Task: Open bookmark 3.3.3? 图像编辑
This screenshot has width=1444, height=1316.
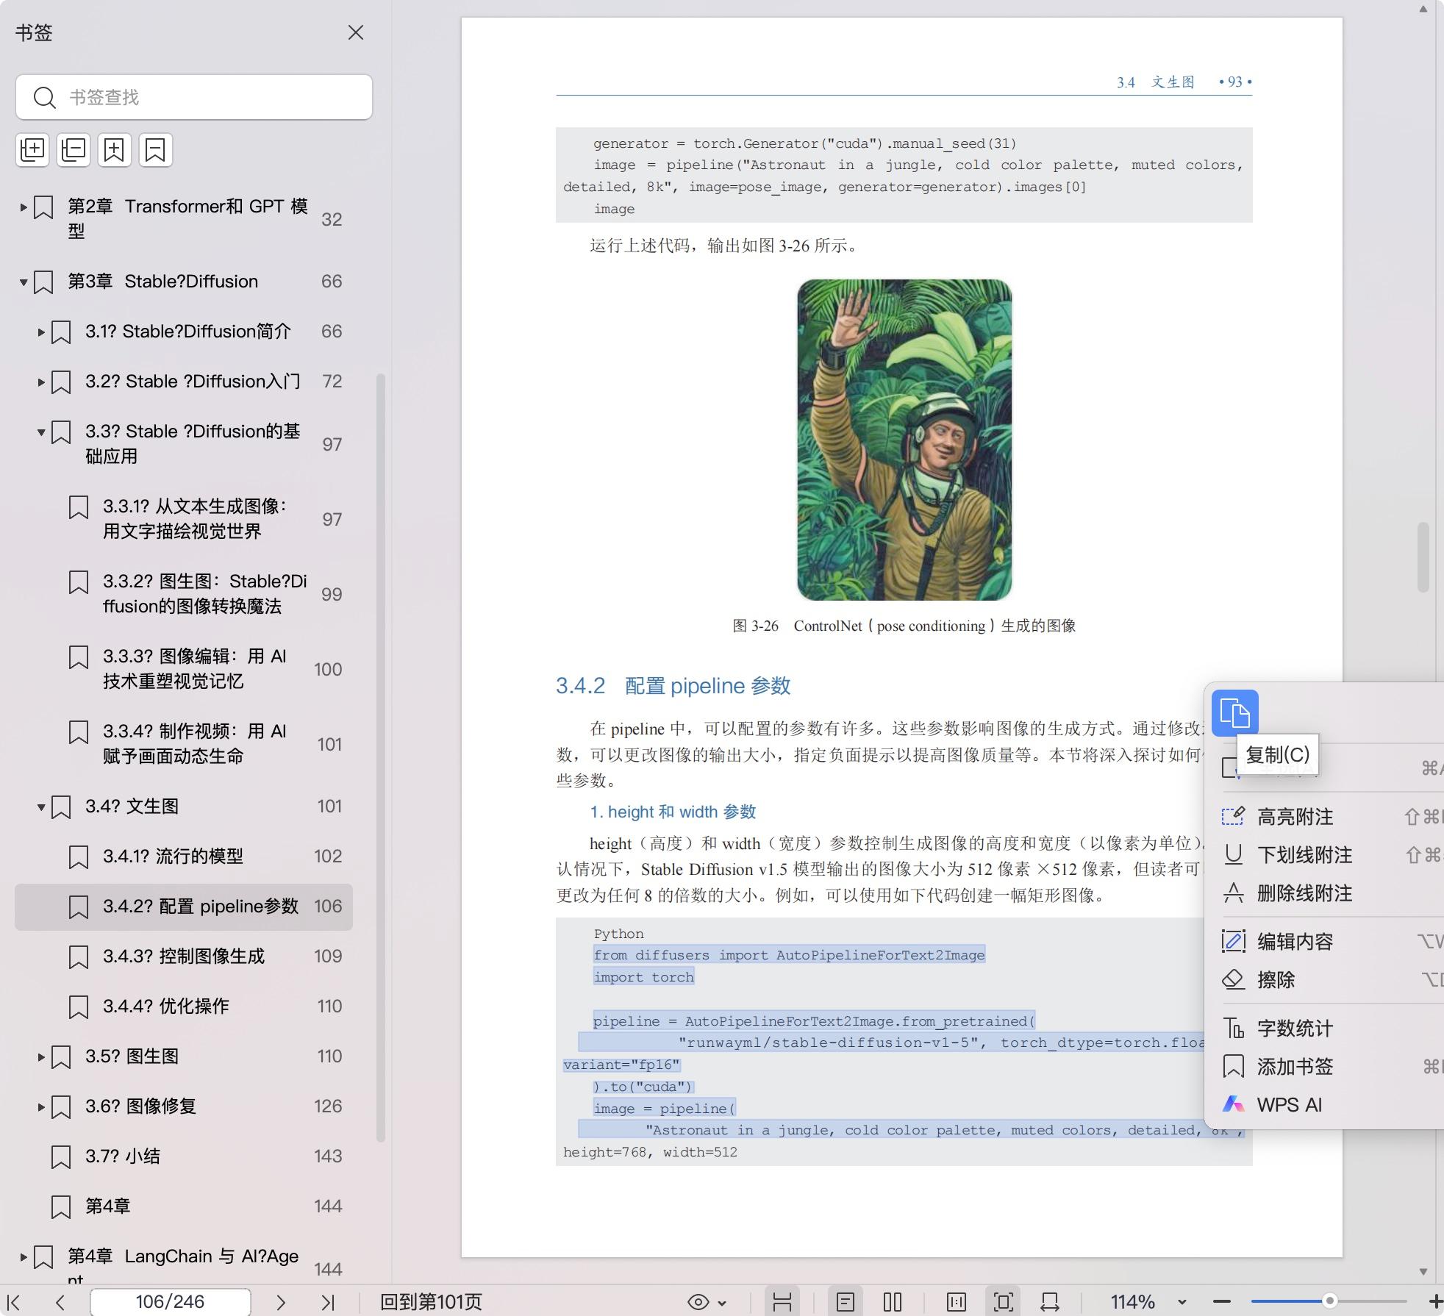Action: (194, 668)
